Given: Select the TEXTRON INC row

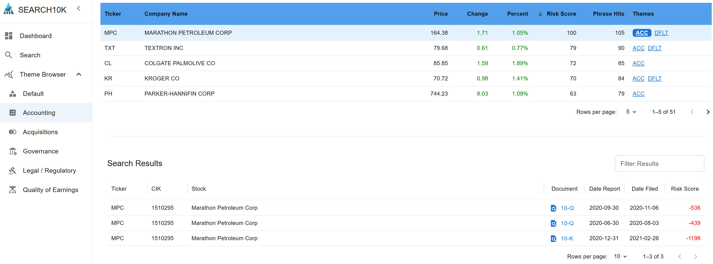Looking at the screenshot, I should click(x=406, y=48).
